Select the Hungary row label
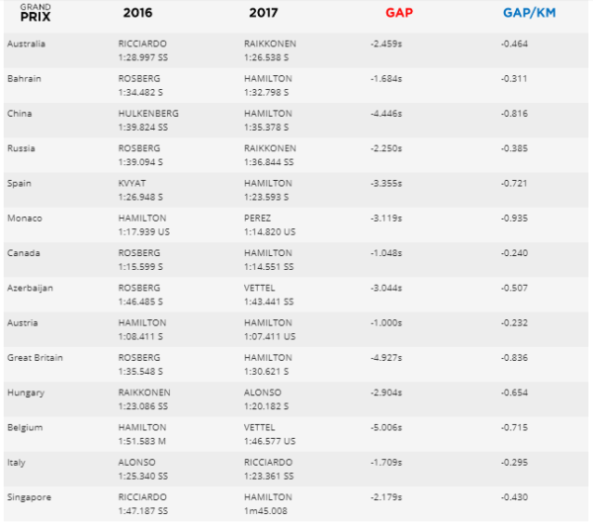The width and height of the screenshot is (593, 526). [25, 392]
